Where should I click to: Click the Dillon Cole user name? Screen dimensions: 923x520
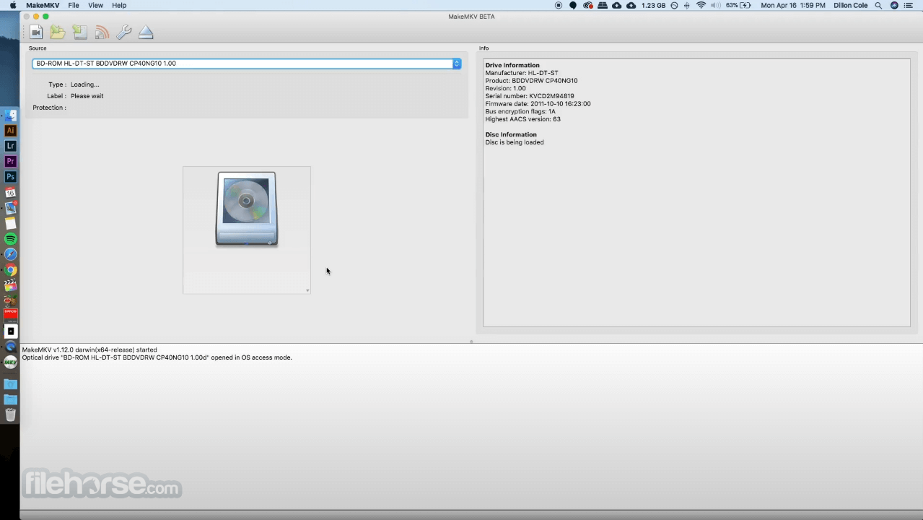click(850, 5)
